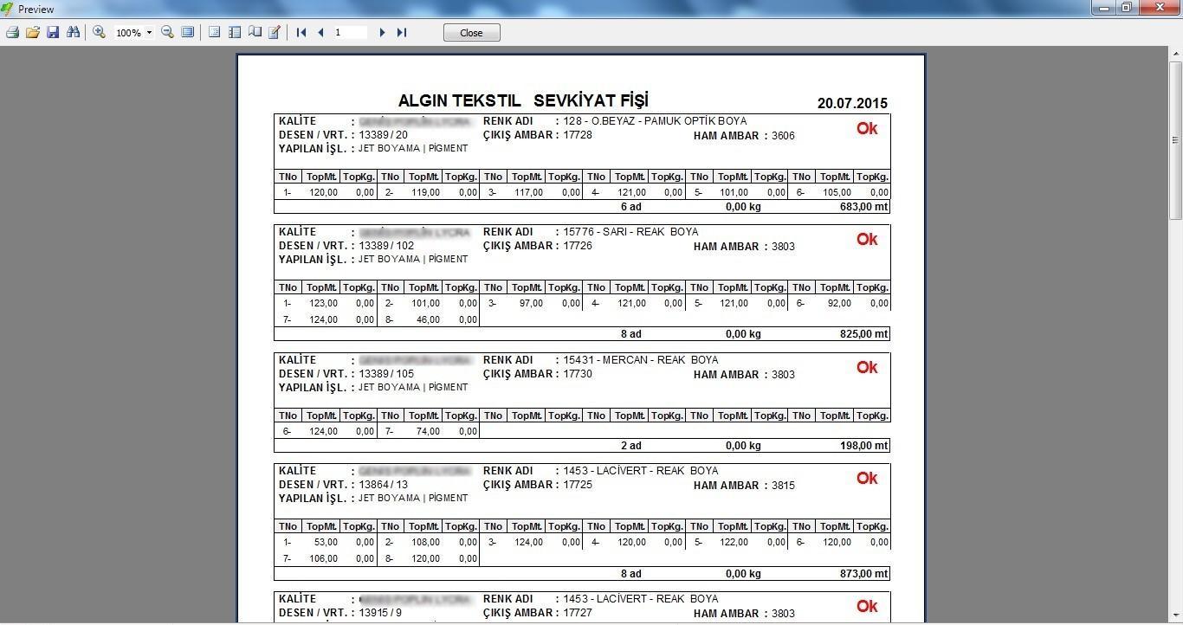Click HAM AMBAR value 3606

(783, 136)
